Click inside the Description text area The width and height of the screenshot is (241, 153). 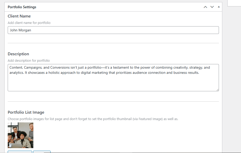click(x=113, y=82)
